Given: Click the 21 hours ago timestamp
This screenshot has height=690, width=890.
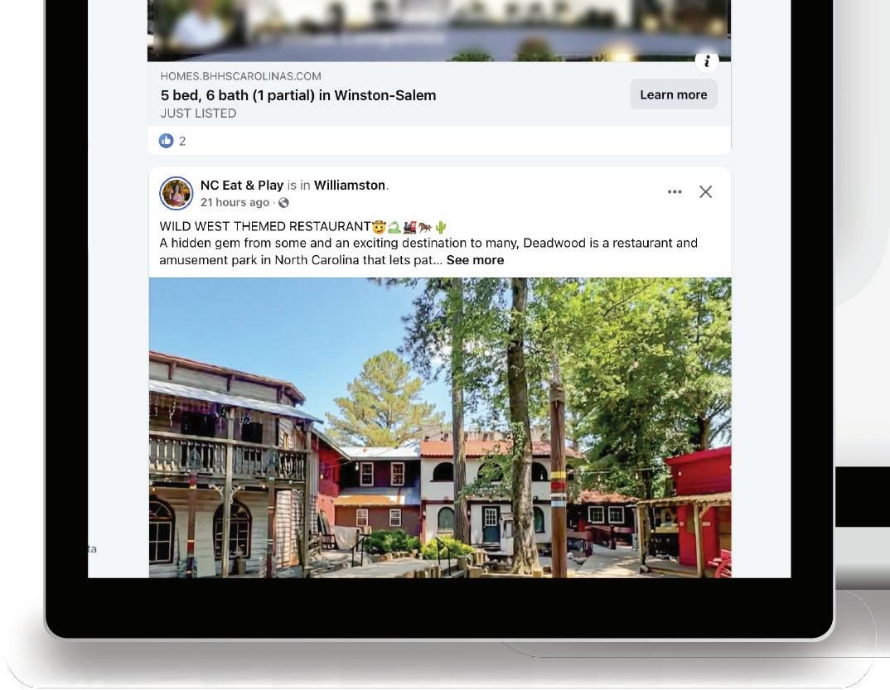Looking at the screenshot, I should coord(235,203).
